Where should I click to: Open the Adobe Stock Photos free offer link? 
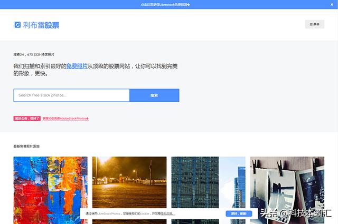click(65, 119)
